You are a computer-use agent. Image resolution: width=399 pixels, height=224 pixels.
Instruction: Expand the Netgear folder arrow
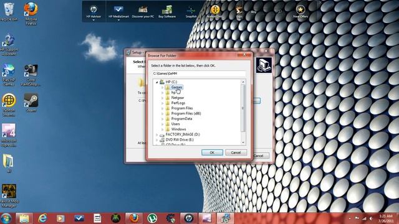pos(162,98)
